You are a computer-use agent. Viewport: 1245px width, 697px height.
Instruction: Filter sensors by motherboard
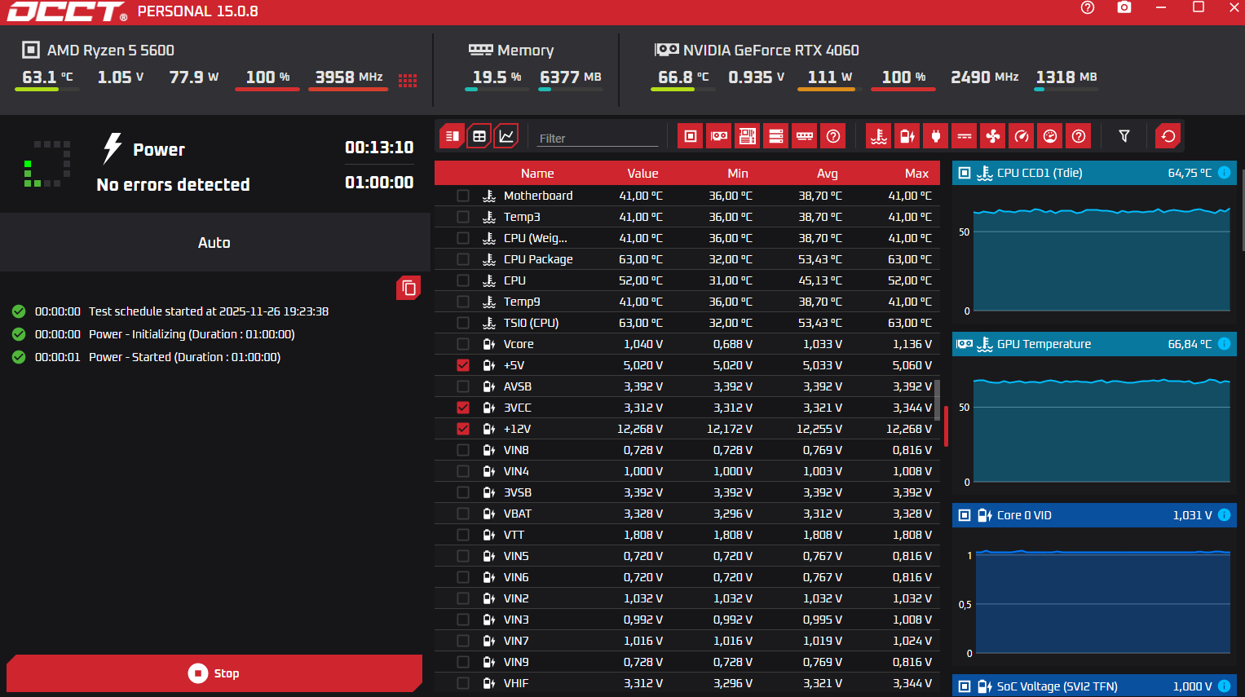748,136
